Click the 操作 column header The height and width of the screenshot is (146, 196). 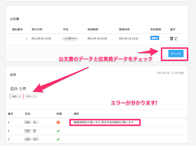click(173, 30)
